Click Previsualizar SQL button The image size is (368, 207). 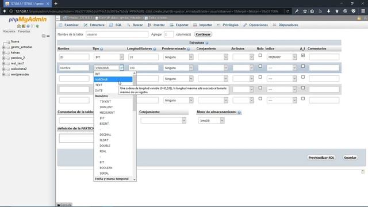(321, 158)
